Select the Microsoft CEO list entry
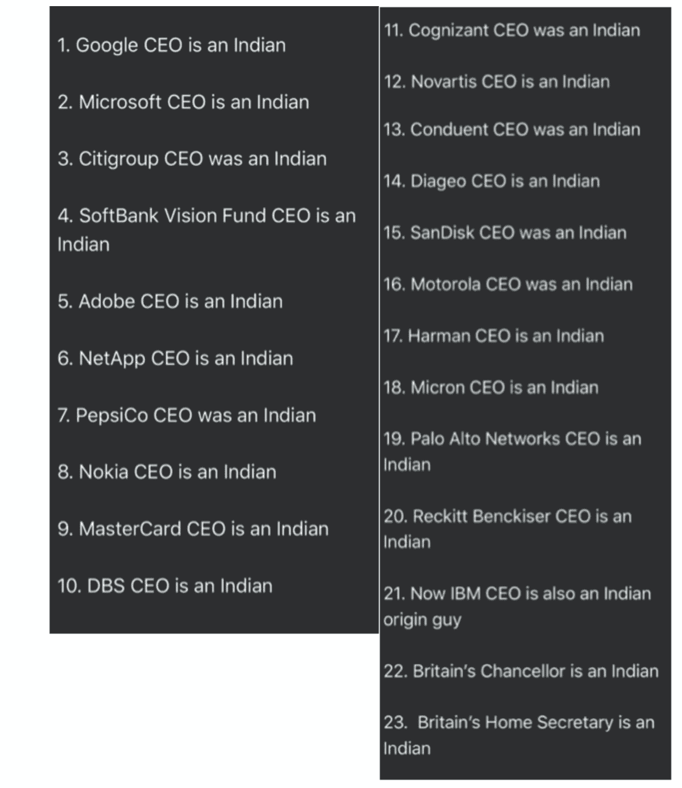 183,102
